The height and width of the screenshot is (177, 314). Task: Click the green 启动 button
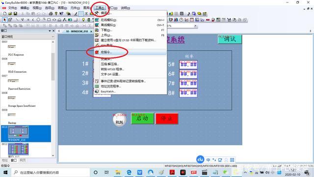(143, 118)
